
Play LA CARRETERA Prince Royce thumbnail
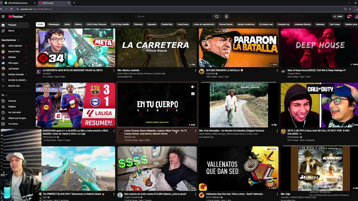click(157, 47)
